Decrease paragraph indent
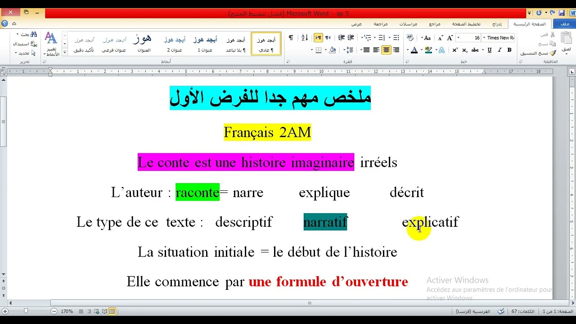 tap(351, 38)
